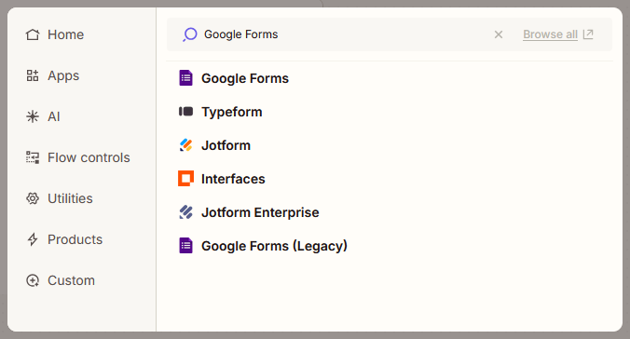Click the AI sparkle icon
This screenshot has height=339, width=630.
pos(33,116)
